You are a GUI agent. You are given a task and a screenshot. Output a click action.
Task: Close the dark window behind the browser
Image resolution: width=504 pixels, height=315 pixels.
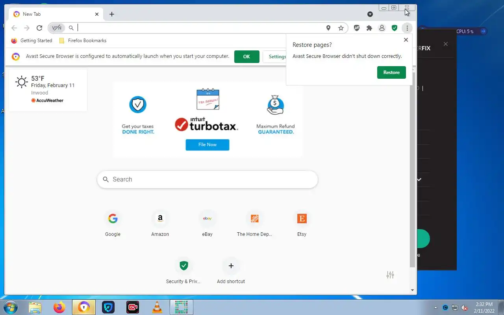click(x=446, y=44)
